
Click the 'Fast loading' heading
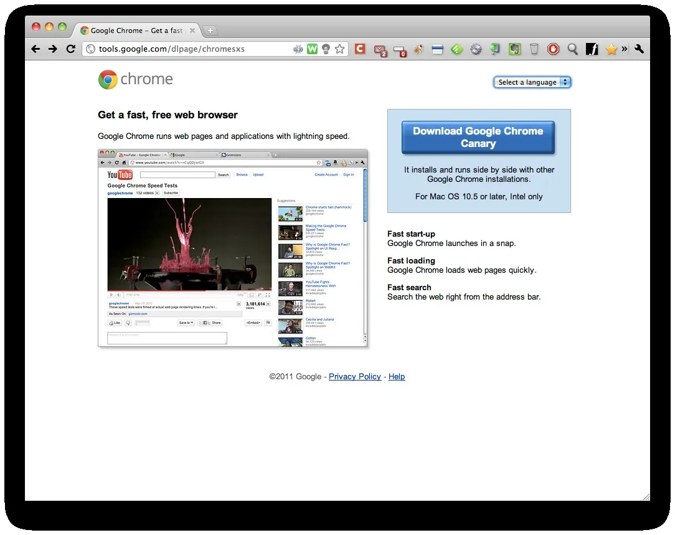(x=411, y=260)
